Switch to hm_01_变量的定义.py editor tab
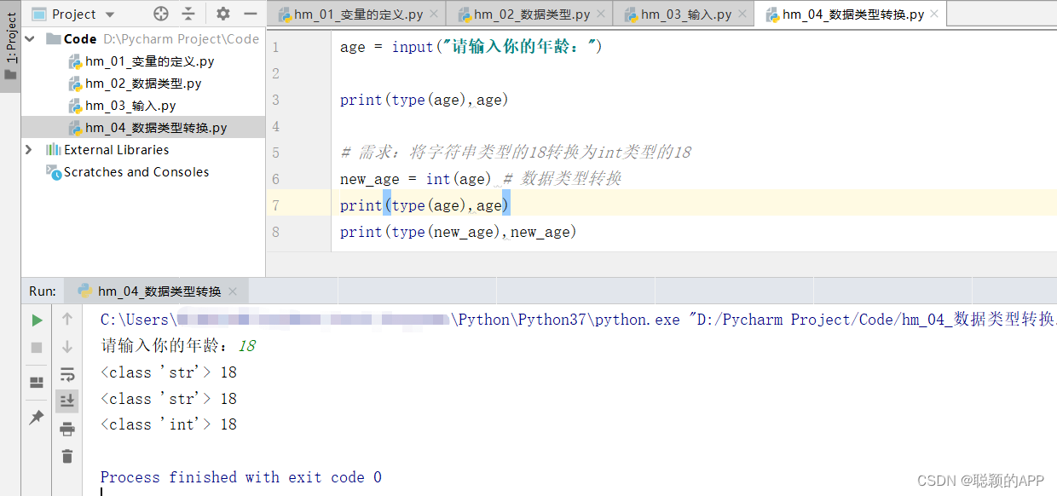The image size is (1057, 496). tap(358, 14)
